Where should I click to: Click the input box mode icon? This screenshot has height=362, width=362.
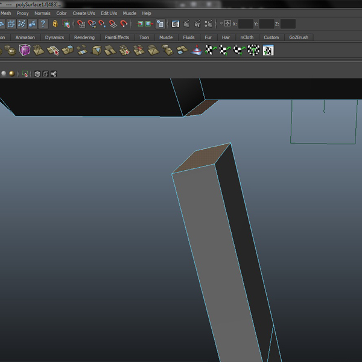pyautogui.click(x=227, y=24)
